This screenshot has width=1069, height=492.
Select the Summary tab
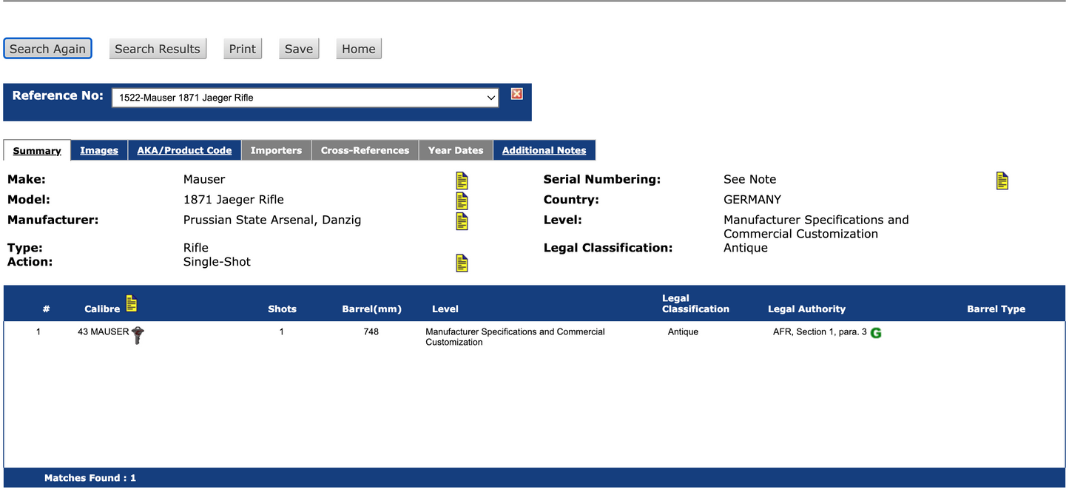pyautogui.click(x=37, y=150)
